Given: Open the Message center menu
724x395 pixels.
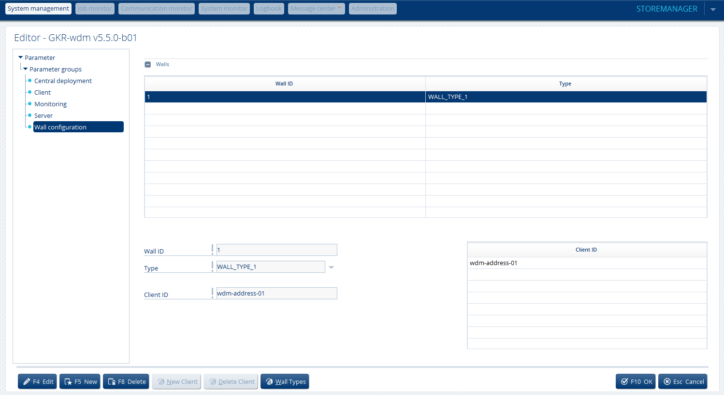Looking at the screenshot, I should coord(316,9).
